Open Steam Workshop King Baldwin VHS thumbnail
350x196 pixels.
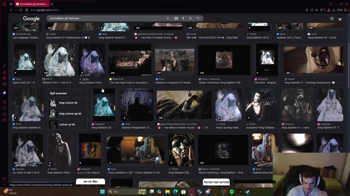[223, 150]
